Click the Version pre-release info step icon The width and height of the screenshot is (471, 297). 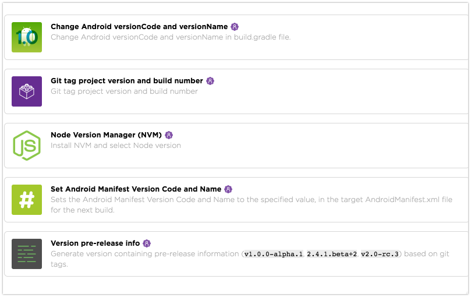[x=27, y=254]
